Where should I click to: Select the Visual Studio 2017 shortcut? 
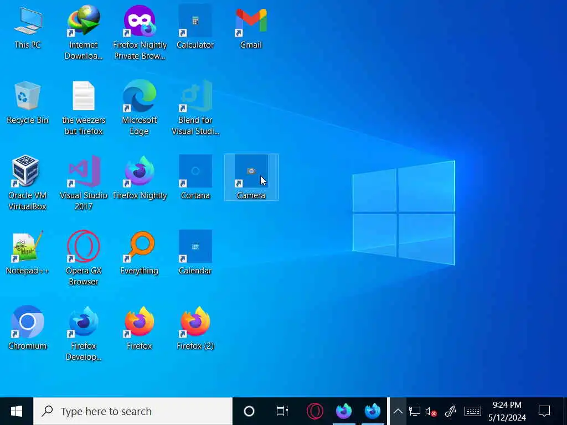(84, 183)
